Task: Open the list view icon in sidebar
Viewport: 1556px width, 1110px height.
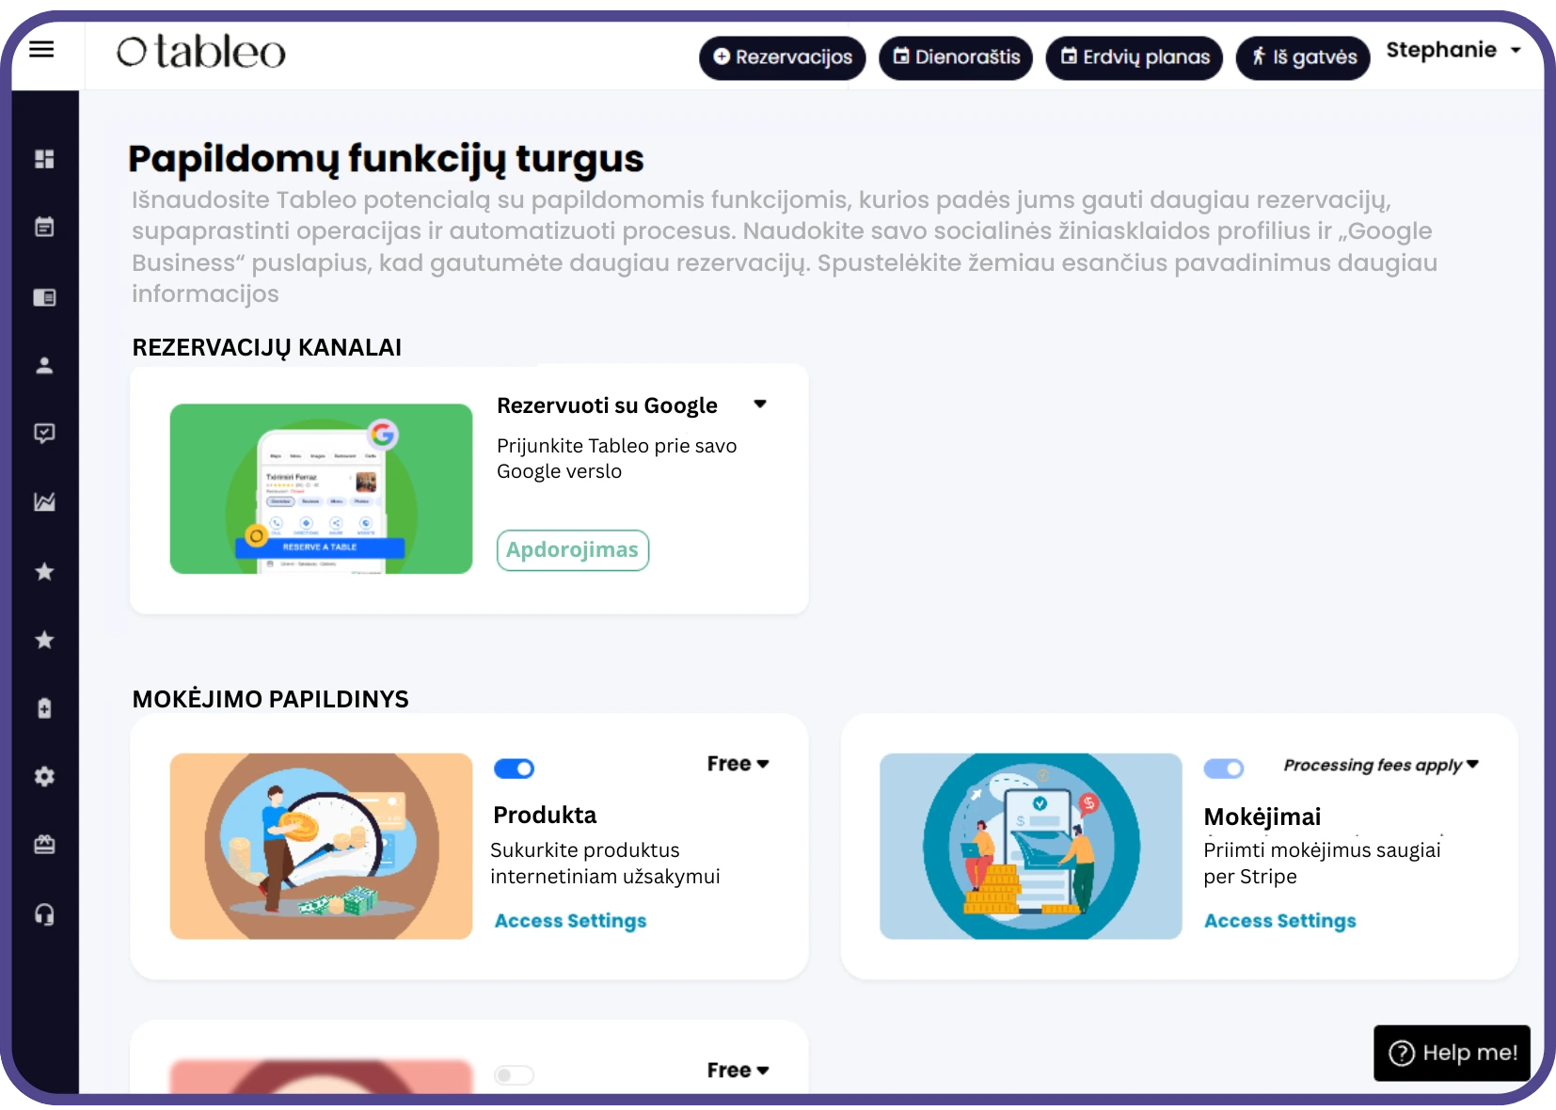Action: pos(44,297)
